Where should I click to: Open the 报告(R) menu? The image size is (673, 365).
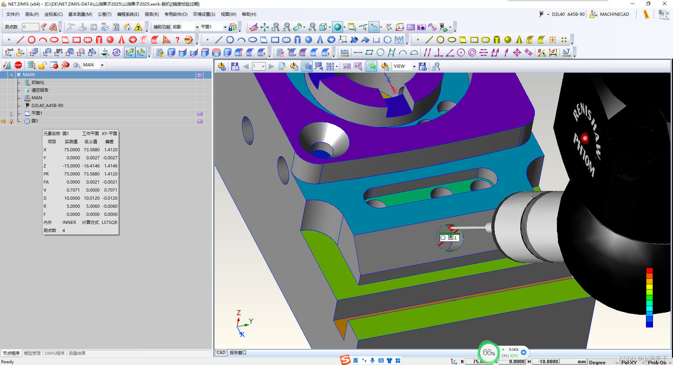[152, 14]
